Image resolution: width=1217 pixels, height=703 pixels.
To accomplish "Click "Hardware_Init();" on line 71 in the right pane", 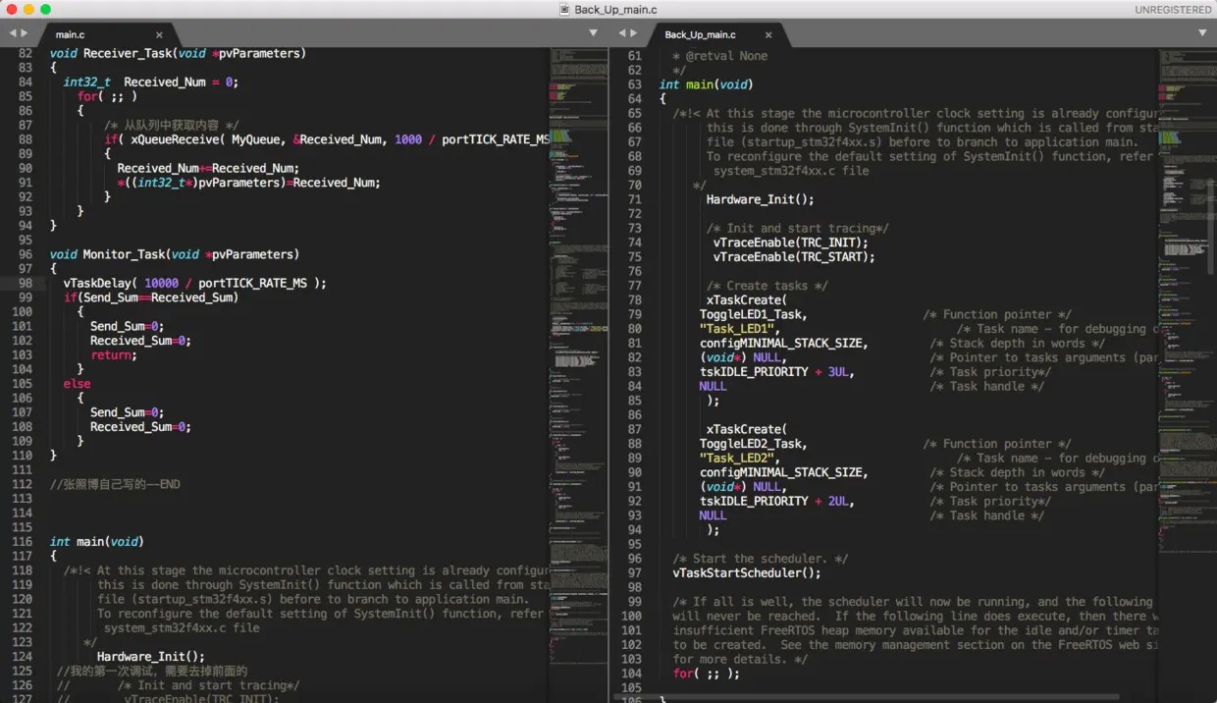I will tap(760, 199).
